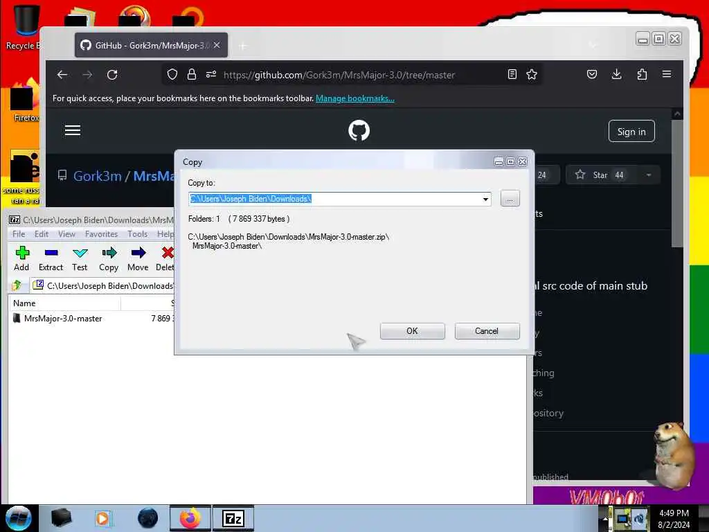Click the 7-Zip Move toolbar icon
The width and height of the screenshot is (709, 532).
pyautogui.click(x=138, y=259)
